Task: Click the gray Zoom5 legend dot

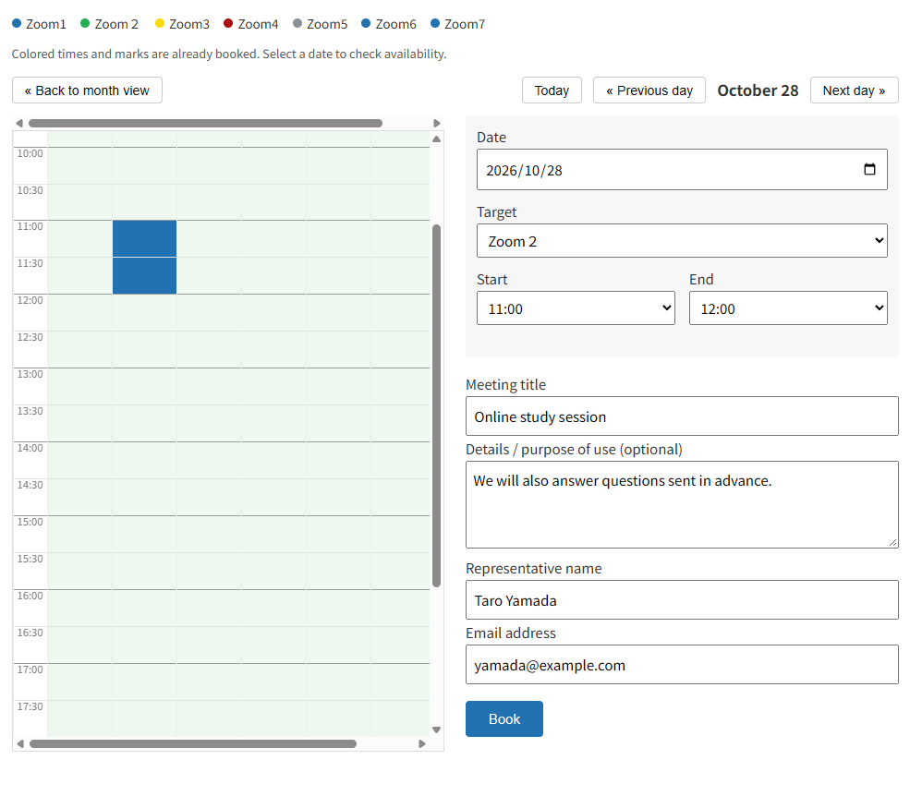Action: tap(297, 23)
